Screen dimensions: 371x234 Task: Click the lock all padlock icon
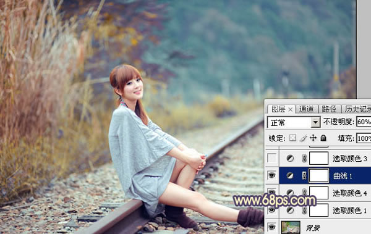[x=323, y=138]
